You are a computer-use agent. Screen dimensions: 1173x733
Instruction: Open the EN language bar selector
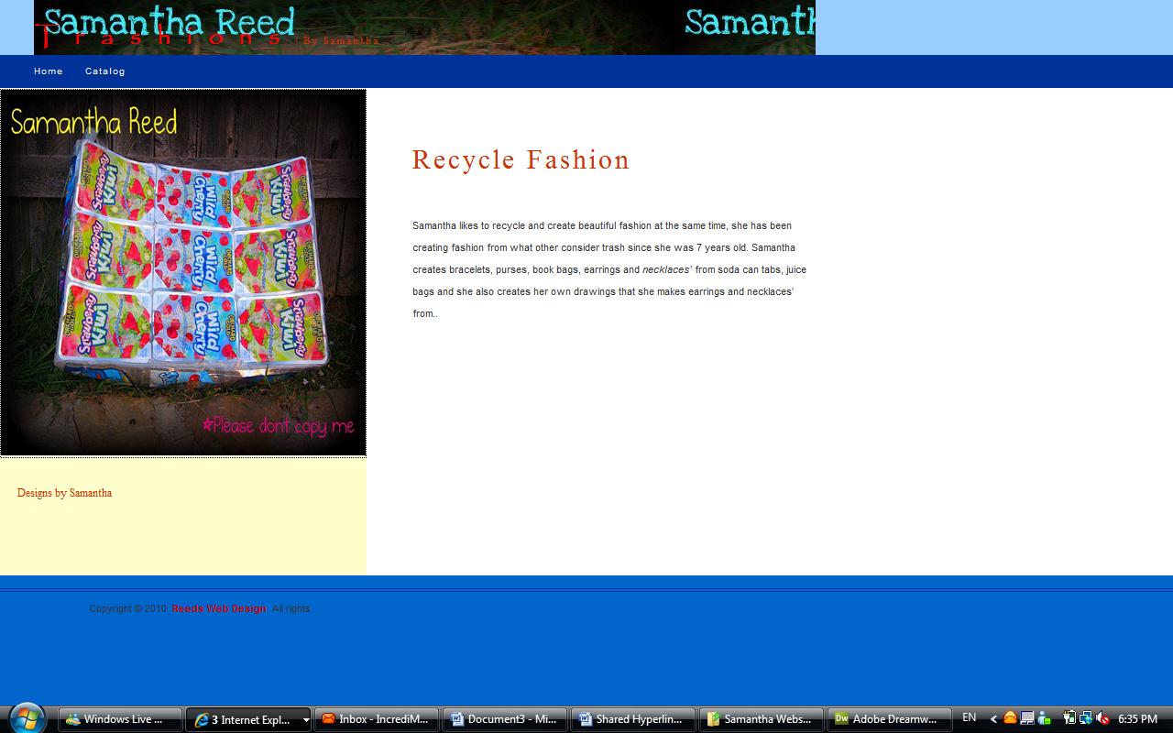(x=969, y=718)
